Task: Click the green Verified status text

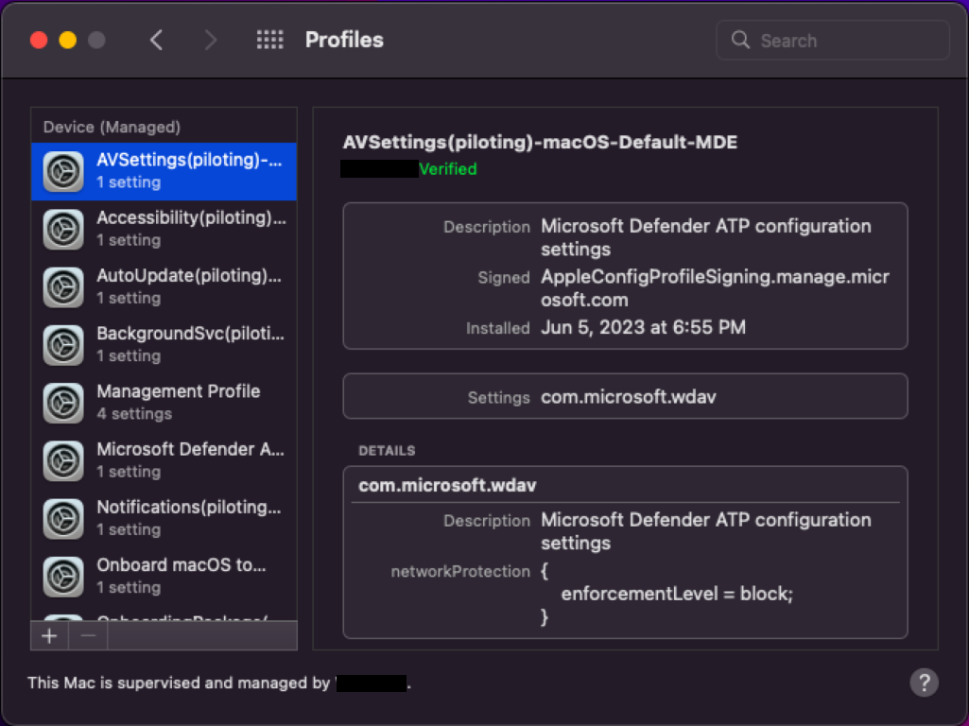Action: point(448,168)
